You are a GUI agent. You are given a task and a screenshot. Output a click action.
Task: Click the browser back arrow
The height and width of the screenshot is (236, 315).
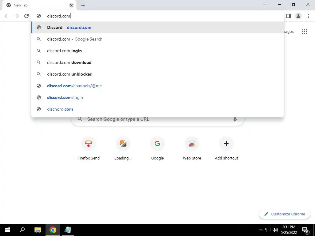tap(7, 16)
